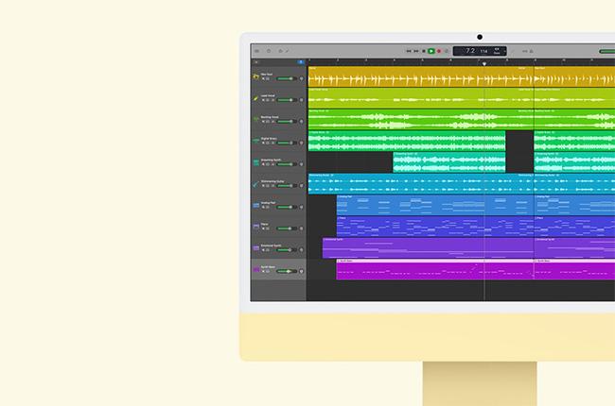Click the green Play button in transport
This screenshot has height=406, width=615.
[430, 51]
